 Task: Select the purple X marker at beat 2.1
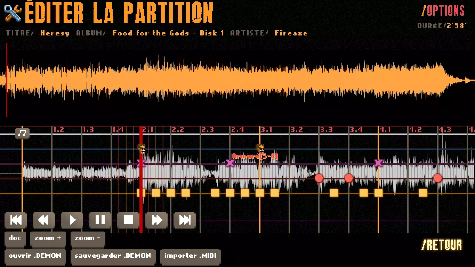click(x=141, y=163)
